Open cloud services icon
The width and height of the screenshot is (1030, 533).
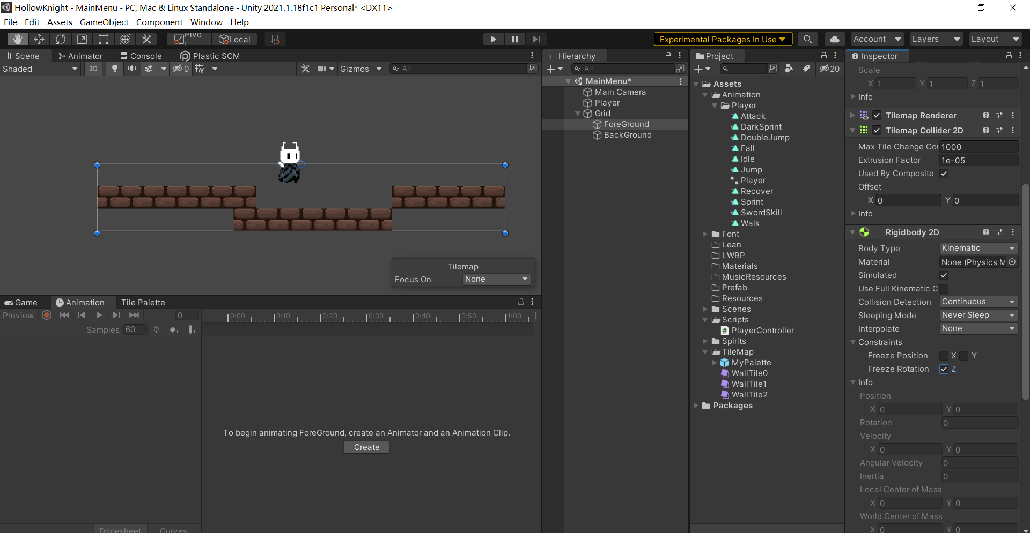coord(835,39)
